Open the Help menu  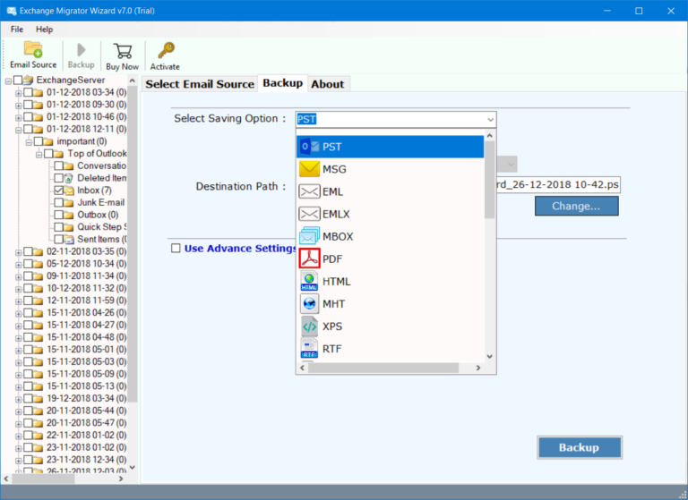pyautogui.click(x=44, y=30)
